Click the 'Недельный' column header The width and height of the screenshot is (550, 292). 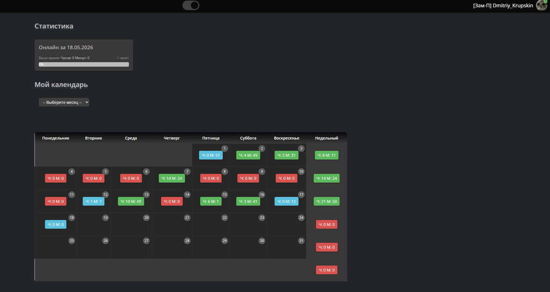coord(326,138)
